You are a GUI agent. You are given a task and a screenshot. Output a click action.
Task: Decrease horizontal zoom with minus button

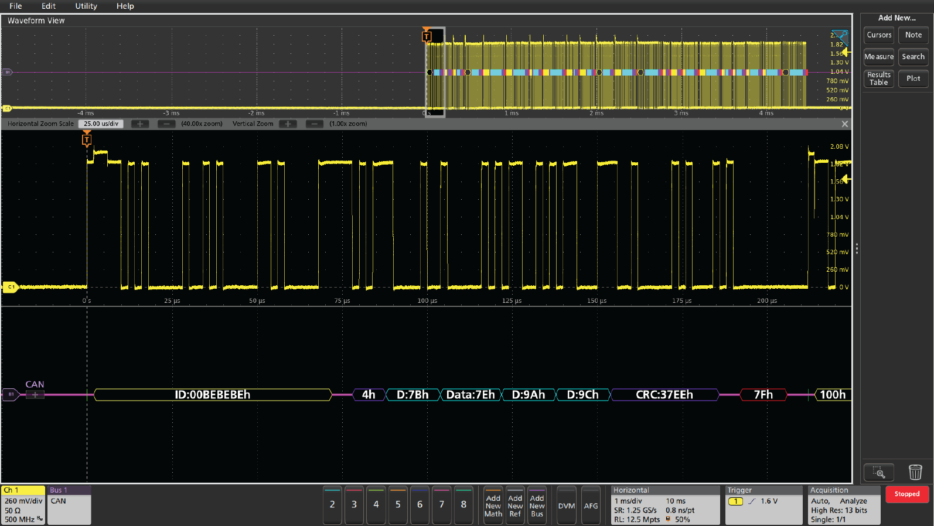click(167, 124)
